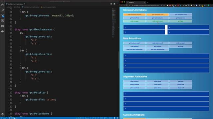Image resolution: width=213 pixels, height=119 pixels.
Task: Click the green profile avatar in the browser toolbar
Action: tap(209, 5)
